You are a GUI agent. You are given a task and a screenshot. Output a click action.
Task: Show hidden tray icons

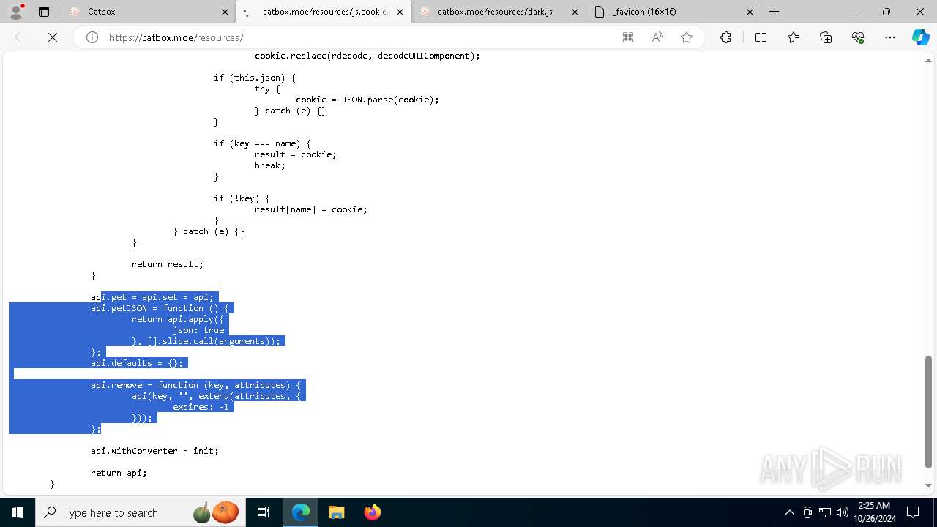point(789,512)
